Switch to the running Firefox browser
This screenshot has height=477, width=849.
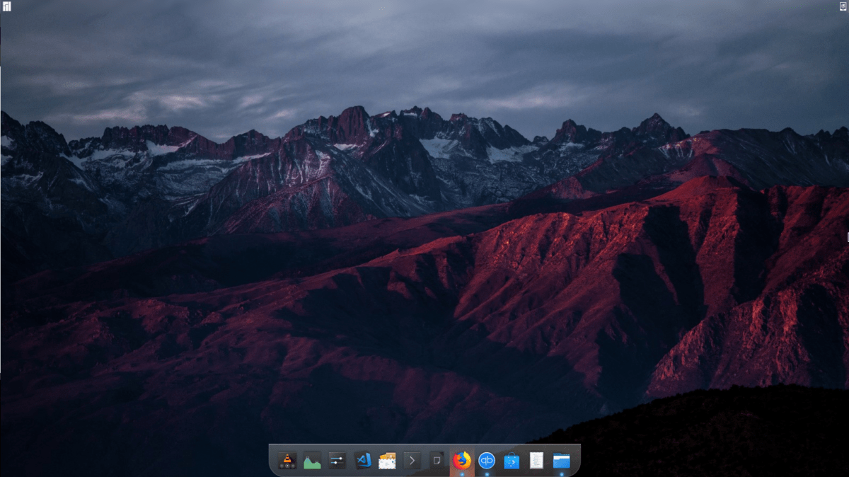coord(462,460)
